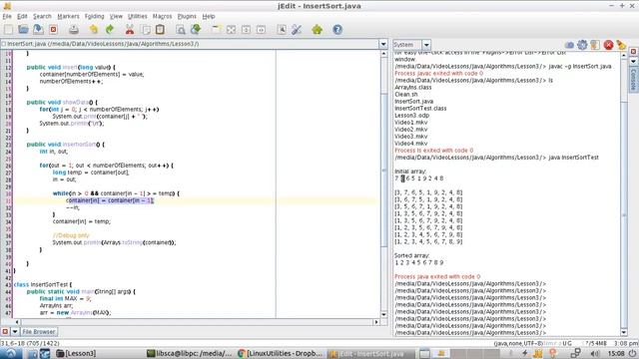Click 'Process javac exited with code 0' line
Image resolution: width=639 pixels, height=359 pixels.
[439, 73]
